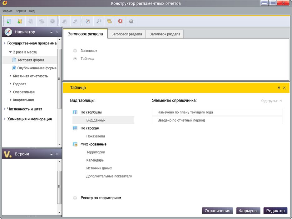Select Территории under Фиксированные
The height and width of the screenshot is (219, 292).
96,152
